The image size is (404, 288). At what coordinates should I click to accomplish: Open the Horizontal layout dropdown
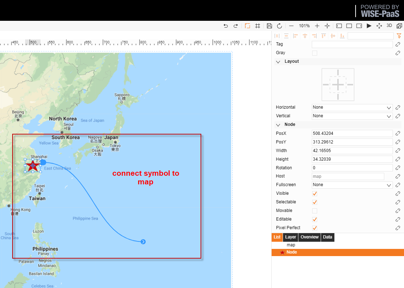tap(352, 108)
